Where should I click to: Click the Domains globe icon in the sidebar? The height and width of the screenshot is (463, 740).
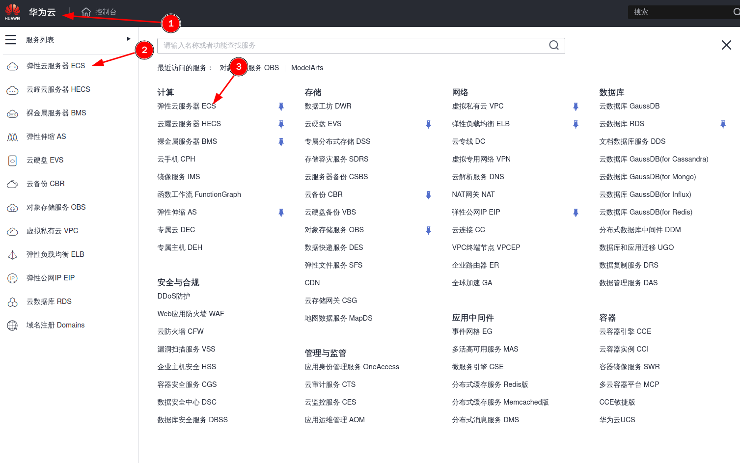coord(12,325)
